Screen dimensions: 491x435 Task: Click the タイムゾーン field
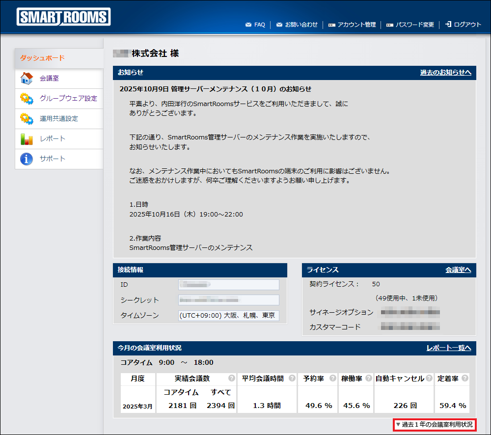click(228, 316)
